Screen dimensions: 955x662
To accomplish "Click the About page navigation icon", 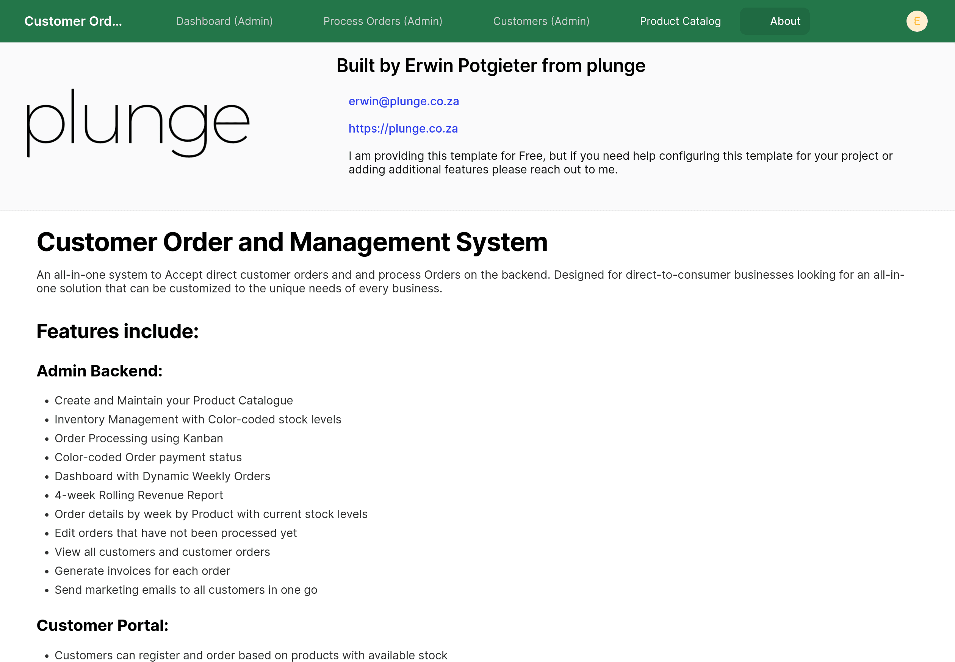I will [x=785, y=21].
